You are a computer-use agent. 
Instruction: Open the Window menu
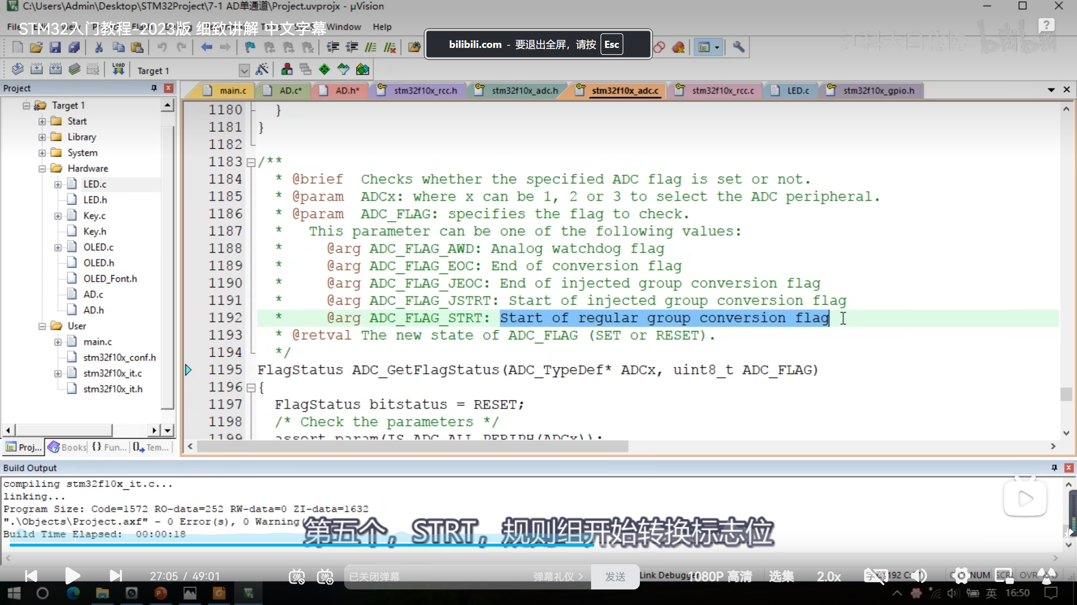[344, 27]
